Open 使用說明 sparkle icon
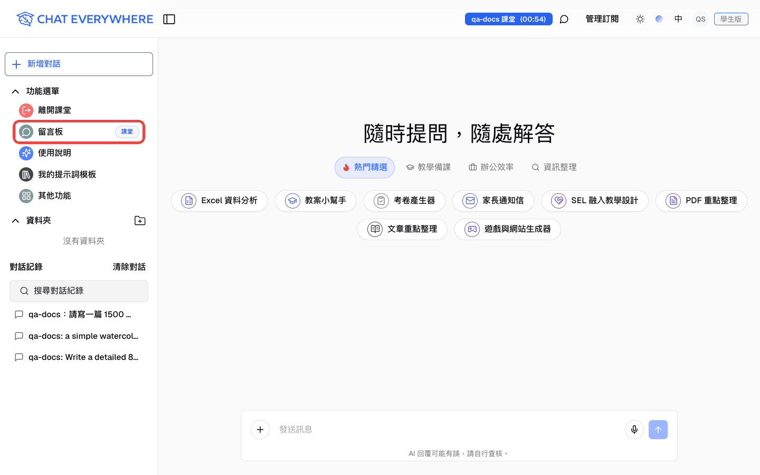The image size is (760, 475). click(26, 153)
